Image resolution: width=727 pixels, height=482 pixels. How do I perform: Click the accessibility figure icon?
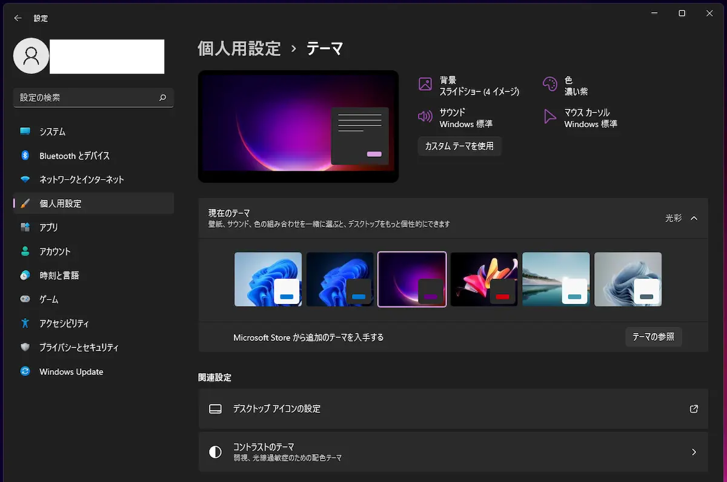point(25,323)
